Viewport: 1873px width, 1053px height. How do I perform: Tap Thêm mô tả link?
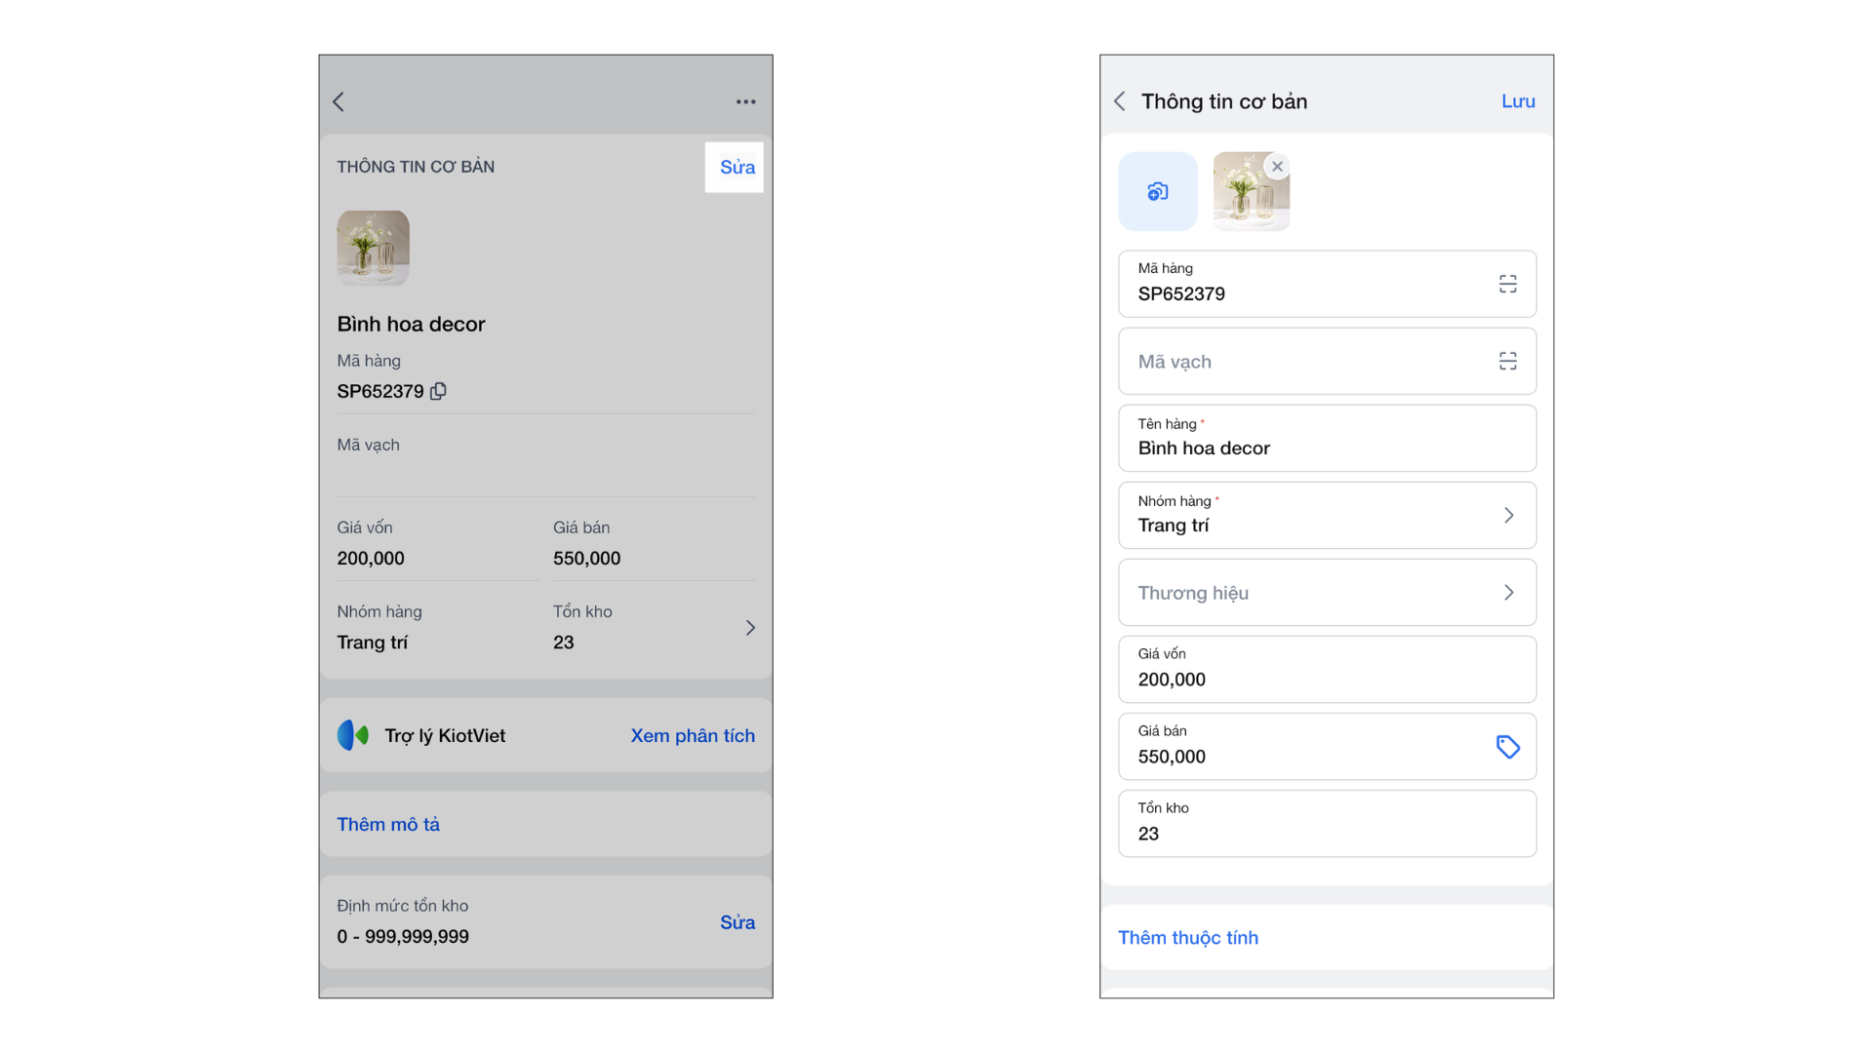point(388,824)
